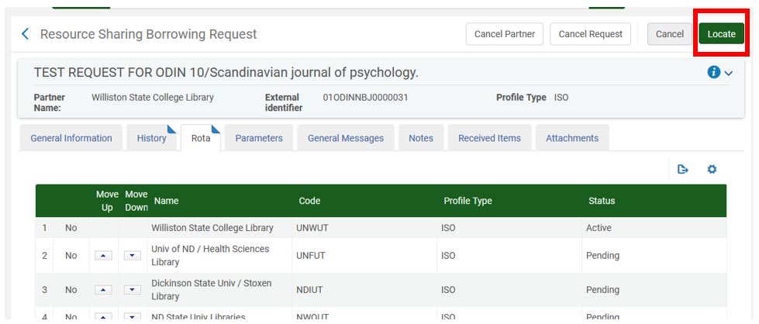Click Cancel Partner button
Viewport: 759px width, 324px height.
[x=505, y=34]
